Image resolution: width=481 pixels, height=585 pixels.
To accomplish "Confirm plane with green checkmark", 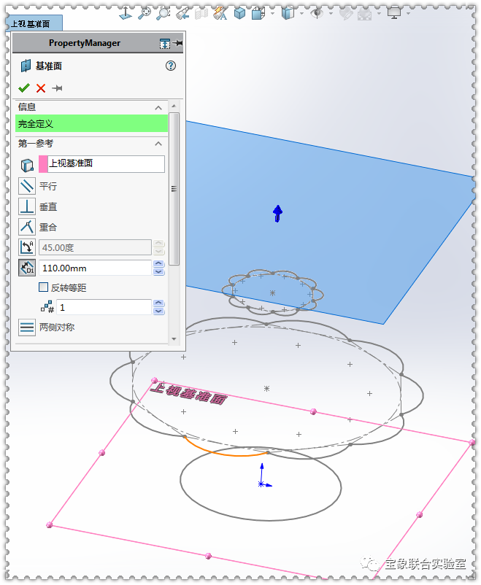I will tap(24, 88).
